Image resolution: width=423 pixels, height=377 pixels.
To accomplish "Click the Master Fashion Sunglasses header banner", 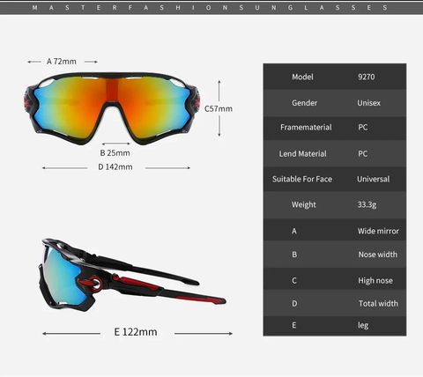I will (x=211, y=8).
